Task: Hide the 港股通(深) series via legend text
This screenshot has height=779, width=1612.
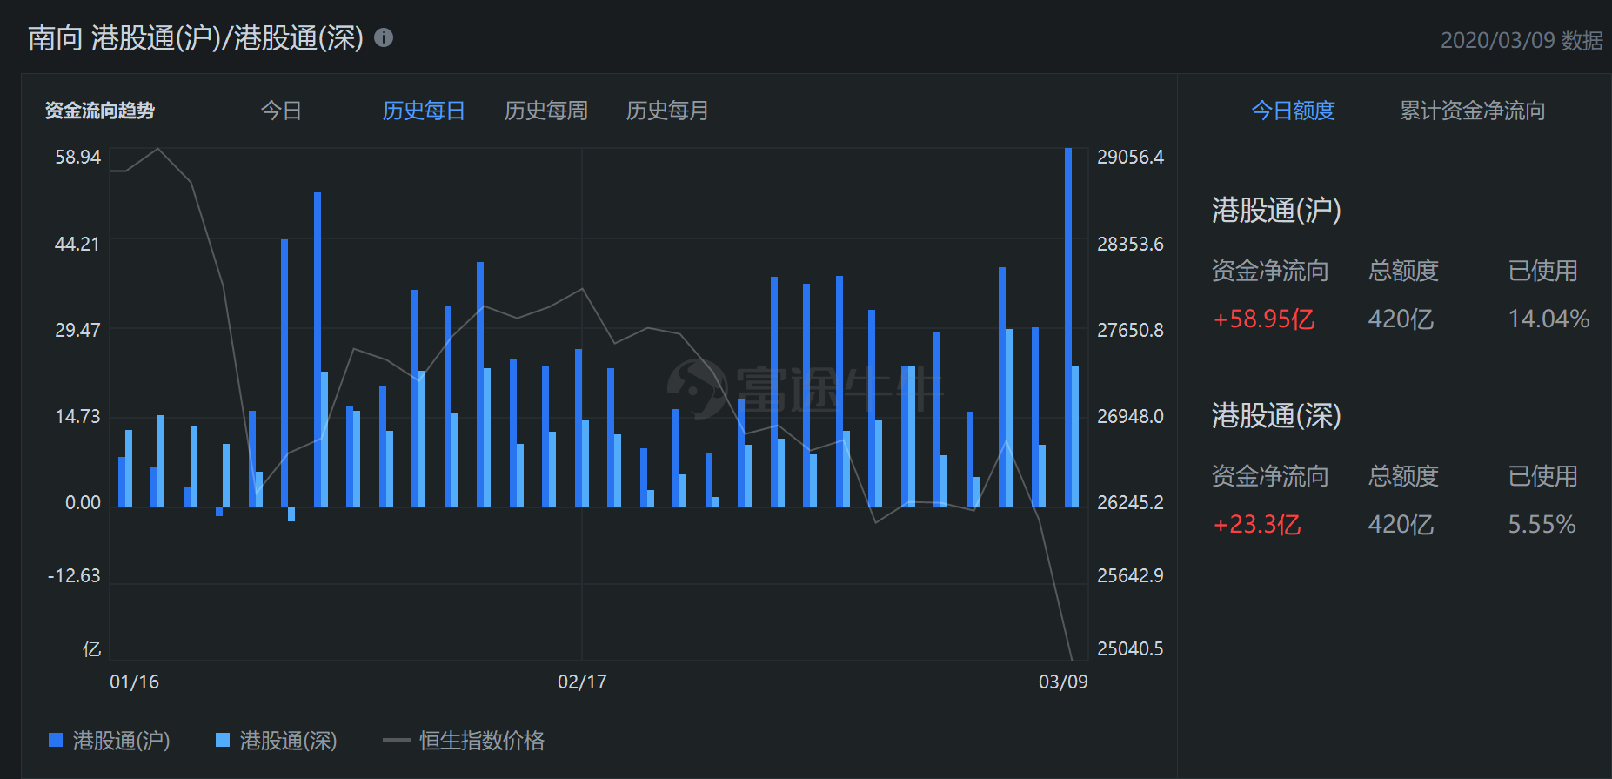Action: (x=288, y=741)
